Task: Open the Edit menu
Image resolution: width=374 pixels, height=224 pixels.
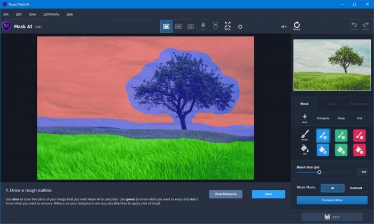Action: [19, 14]
